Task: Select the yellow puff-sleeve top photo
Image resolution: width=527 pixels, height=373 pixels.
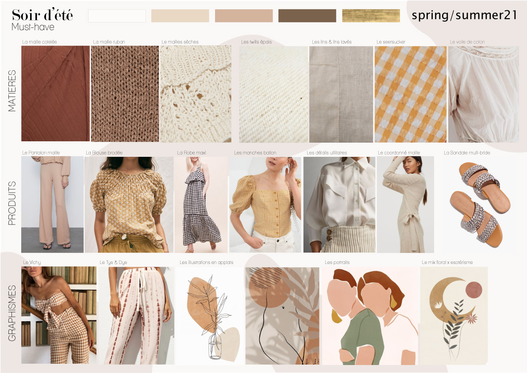Action: click(x=265, y=205)
